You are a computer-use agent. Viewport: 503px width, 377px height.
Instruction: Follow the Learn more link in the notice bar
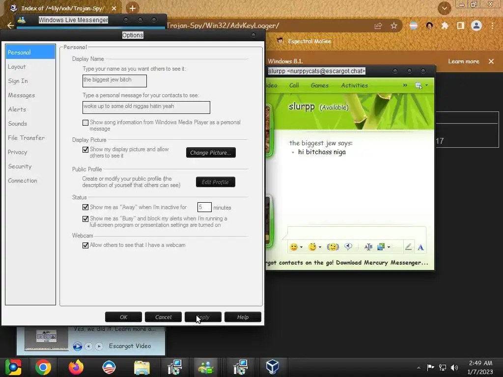[x=464, y=61]
